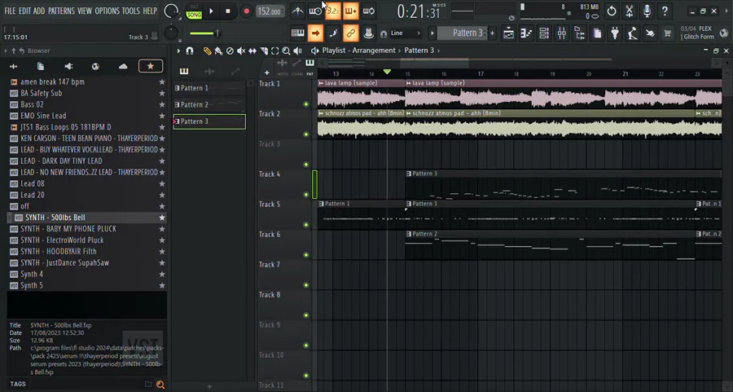Click the Playlist - Arrangement breadcrumb

click(x=358, y=51)
